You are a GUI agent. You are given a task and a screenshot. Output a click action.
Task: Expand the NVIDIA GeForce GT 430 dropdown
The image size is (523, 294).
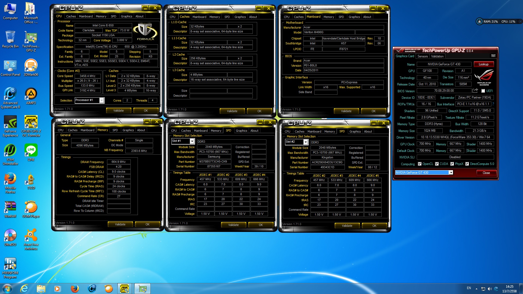tap(451, 173)
